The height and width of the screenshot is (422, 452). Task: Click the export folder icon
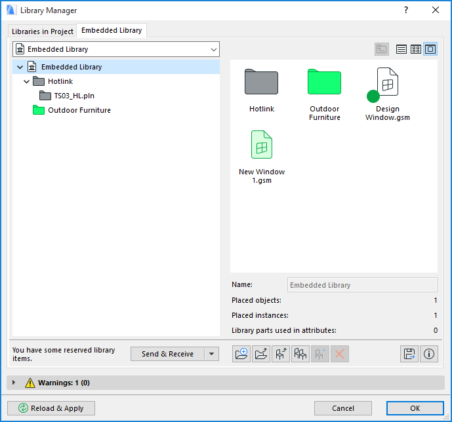click(261, 354)
